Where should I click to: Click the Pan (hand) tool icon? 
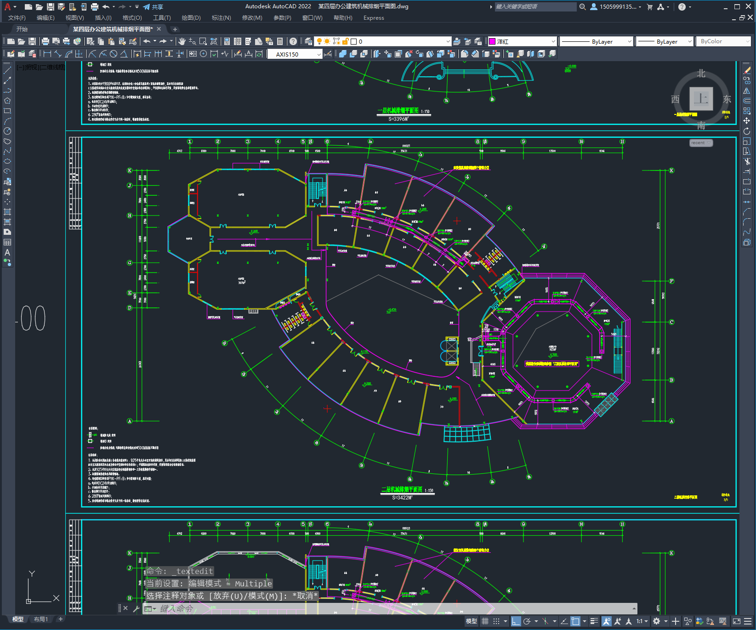182,41
